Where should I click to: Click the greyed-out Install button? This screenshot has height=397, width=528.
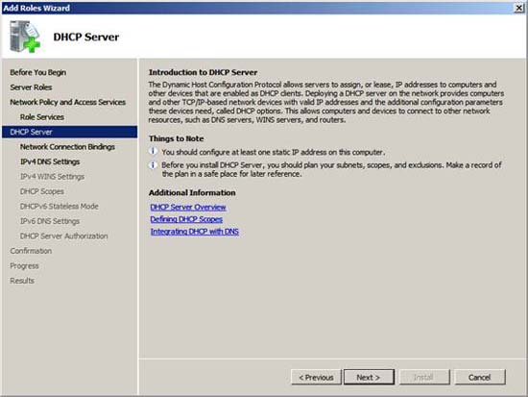(x=424, y=377)
